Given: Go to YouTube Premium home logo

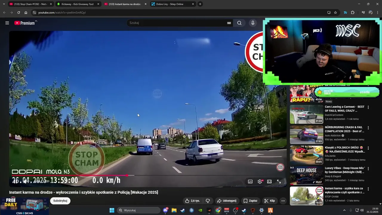Looking at the screenshot, I should coord(25,23).
